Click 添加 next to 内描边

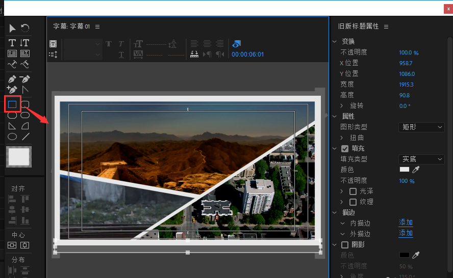(406, 223)
